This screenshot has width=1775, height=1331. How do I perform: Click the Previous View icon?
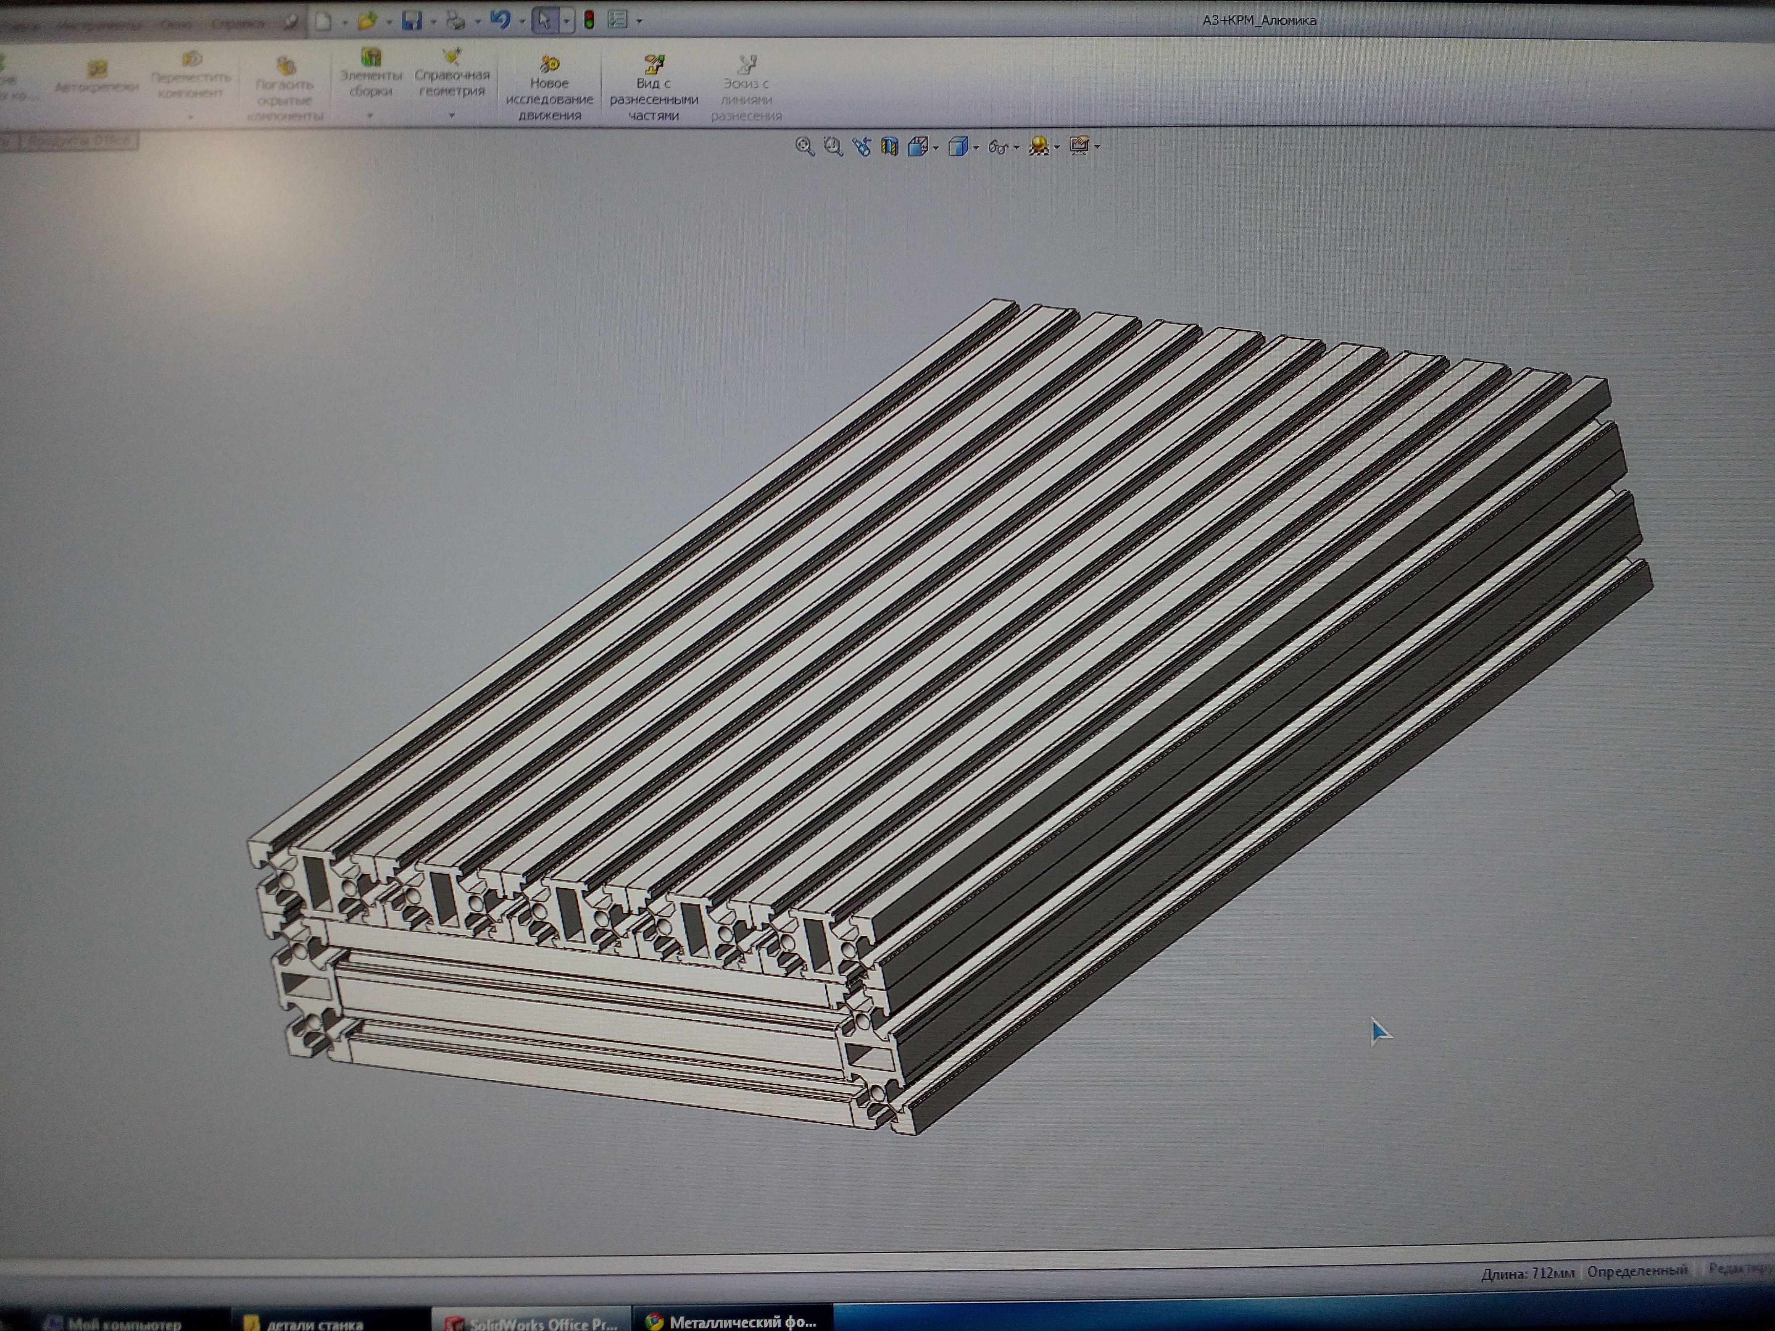click(861, 147)
